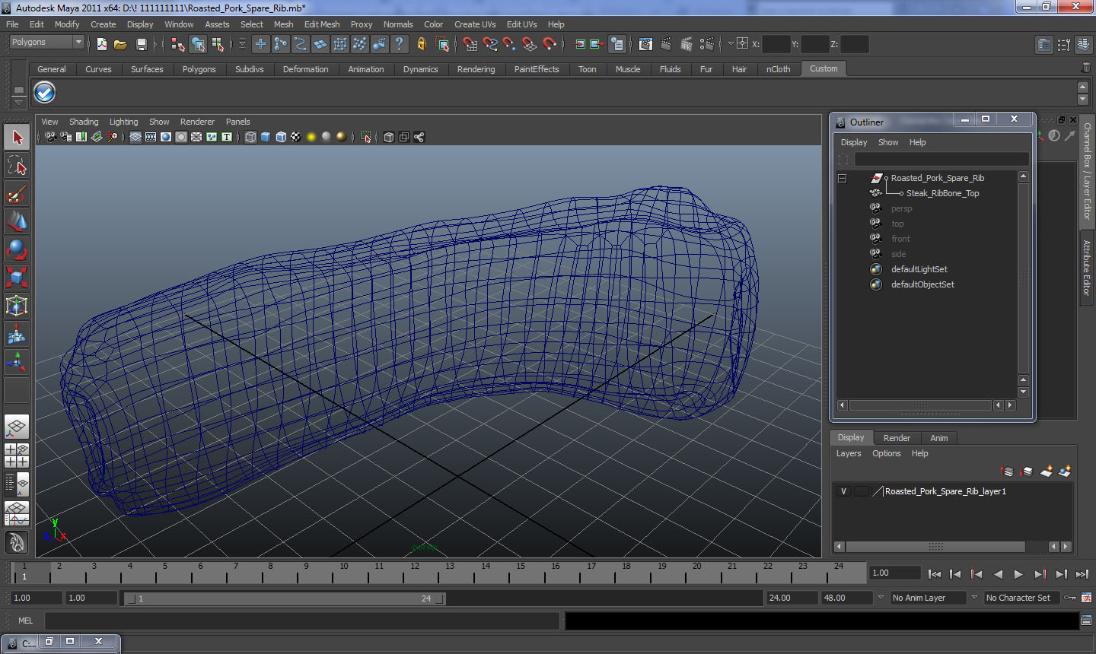Click the Select camera icon in viewport toolbar
1096x654 pixels.
pyautogui.click(x=50, y=137)
